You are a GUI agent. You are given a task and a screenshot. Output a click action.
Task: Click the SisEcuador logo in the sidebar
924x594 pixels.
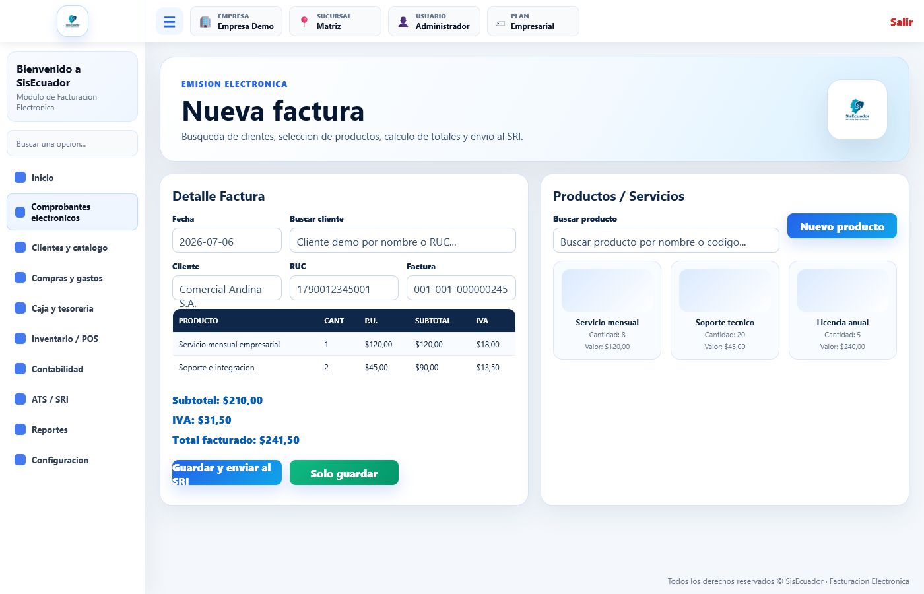pos(73,21)
